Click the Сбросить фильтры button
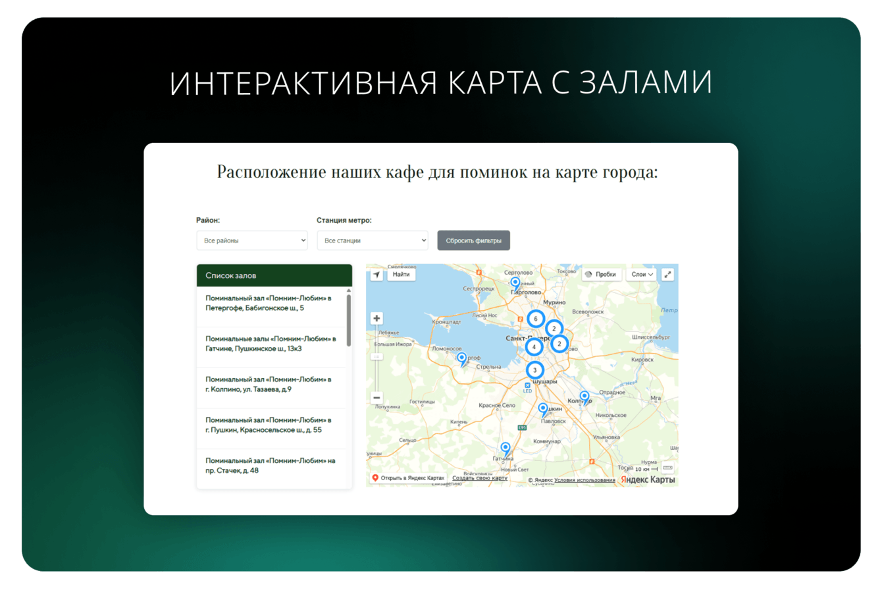 pos(474,240)
